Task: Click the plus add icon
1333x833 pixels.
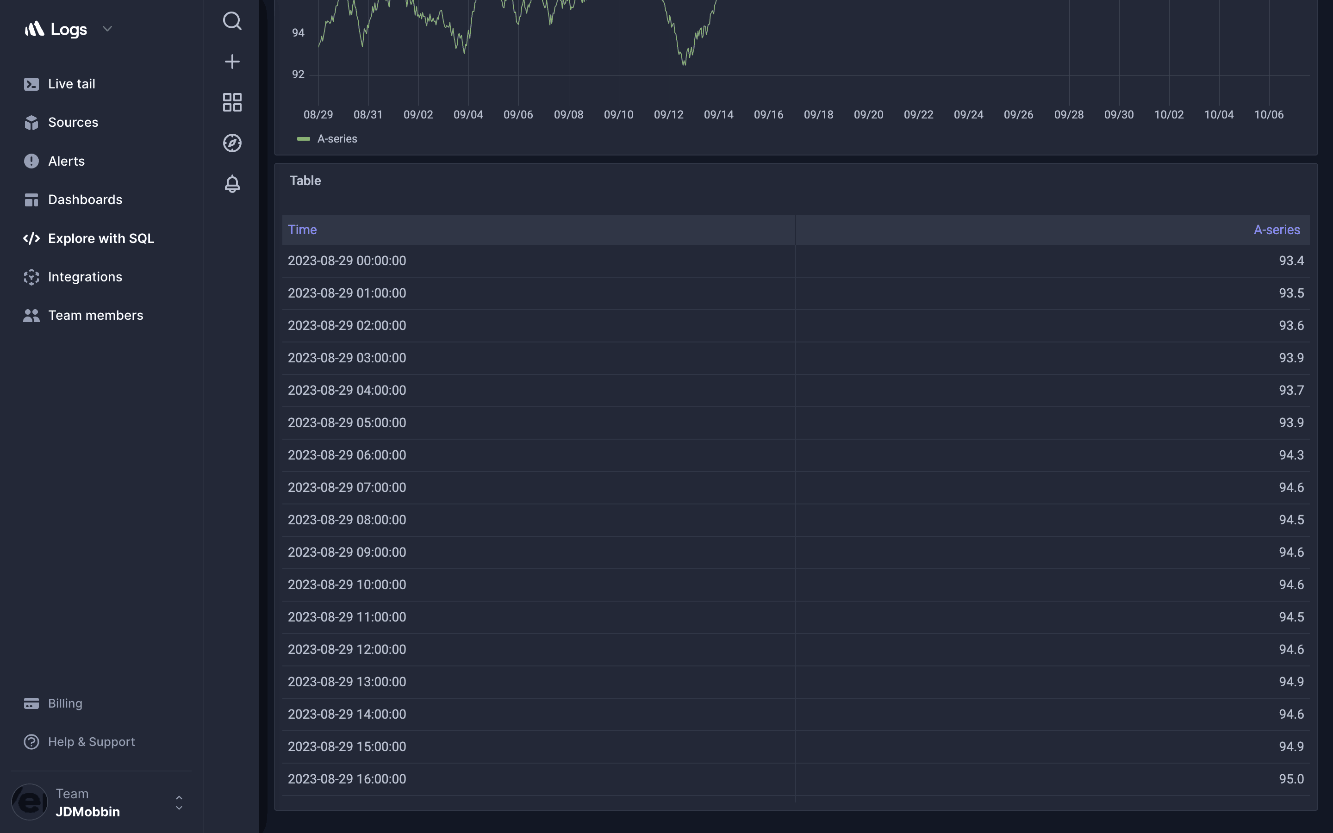Action: point(232,61)
